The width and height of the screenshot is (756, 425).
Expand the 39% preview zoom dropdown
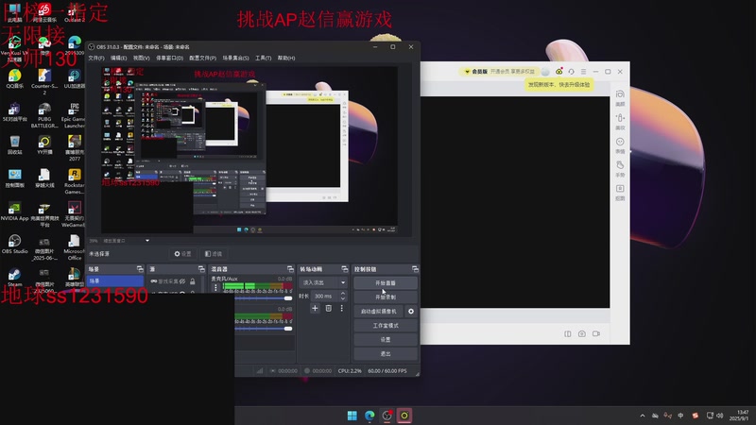(x=147, y=241)
